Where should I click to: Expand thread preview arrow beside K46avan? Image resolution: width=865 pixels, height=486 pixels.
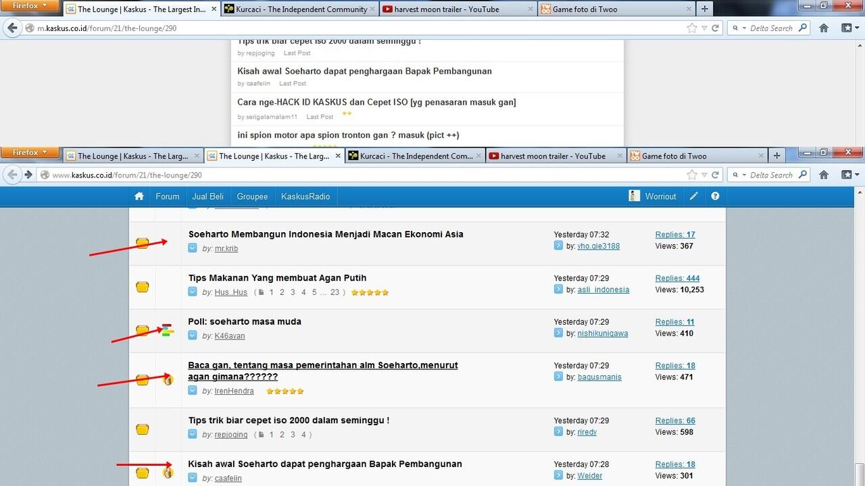click(x=193, y=335)
